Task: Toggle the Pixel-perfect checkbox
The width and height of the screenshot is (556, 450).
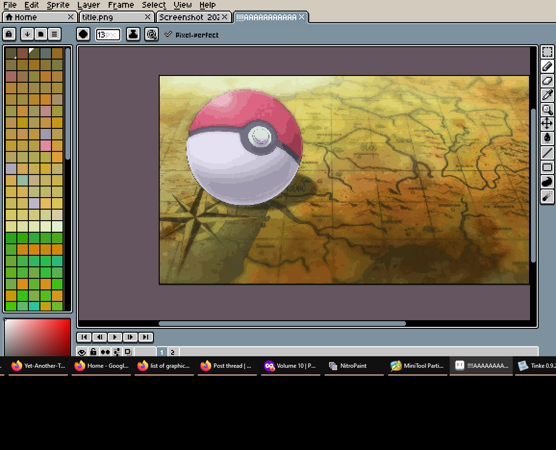Action: [x=168, y=34]
